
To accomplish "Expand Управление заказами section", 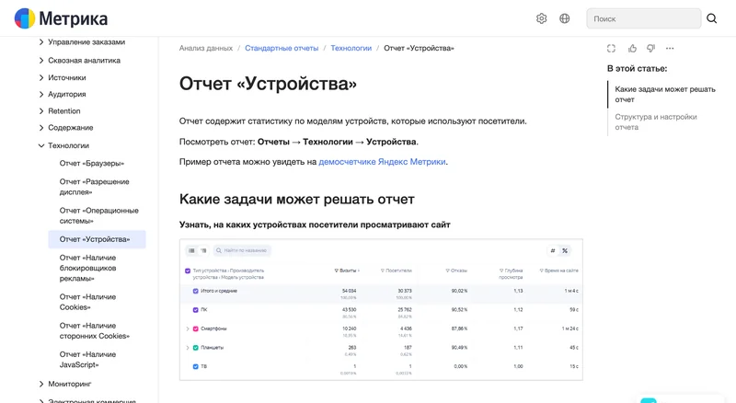I will 82,41.
